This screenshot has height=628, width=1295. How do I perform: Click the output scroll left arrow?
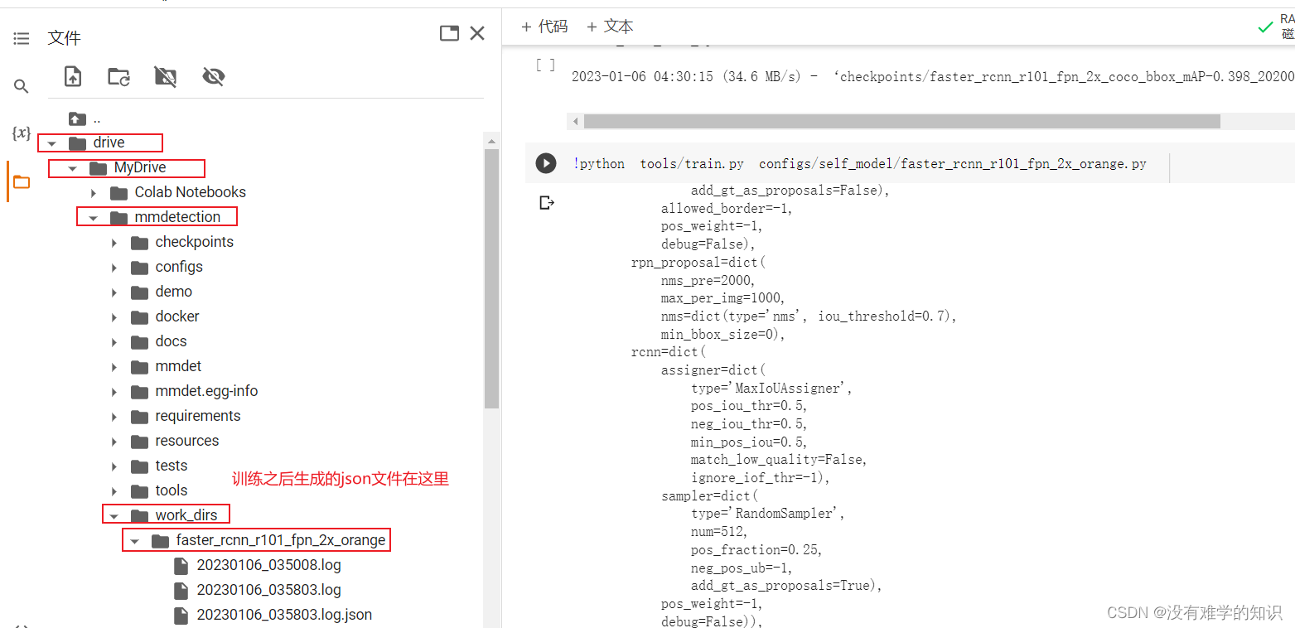[575, 121]
